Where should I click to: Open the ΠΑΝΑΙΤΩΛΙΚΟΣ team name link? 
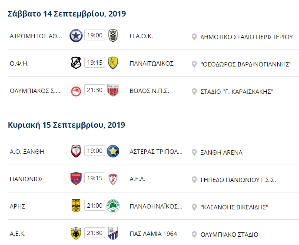coord(152,63)
